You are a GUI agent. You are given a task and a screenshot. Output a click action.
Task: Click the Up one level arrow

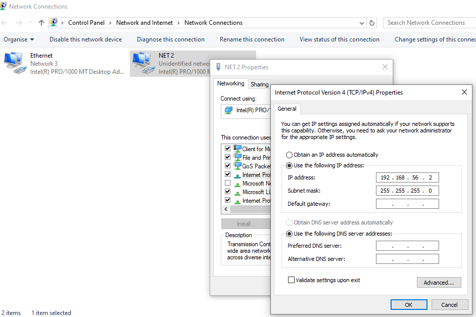coord(41,23)
